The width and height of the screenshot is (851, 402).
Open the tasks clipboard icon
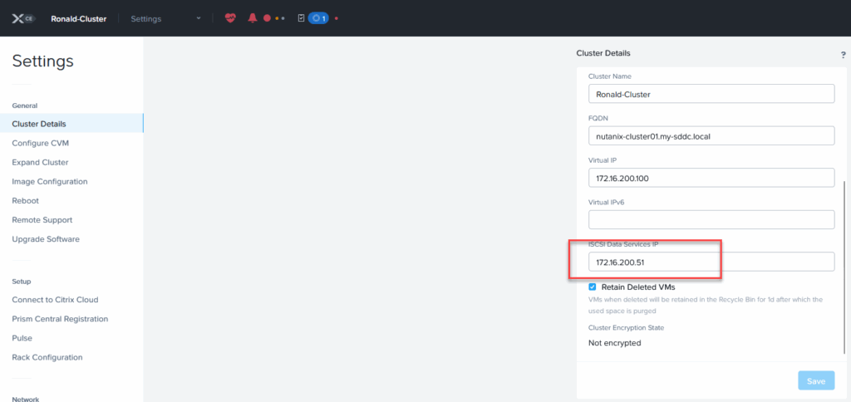pyautogui.click(x=301, y=18)
